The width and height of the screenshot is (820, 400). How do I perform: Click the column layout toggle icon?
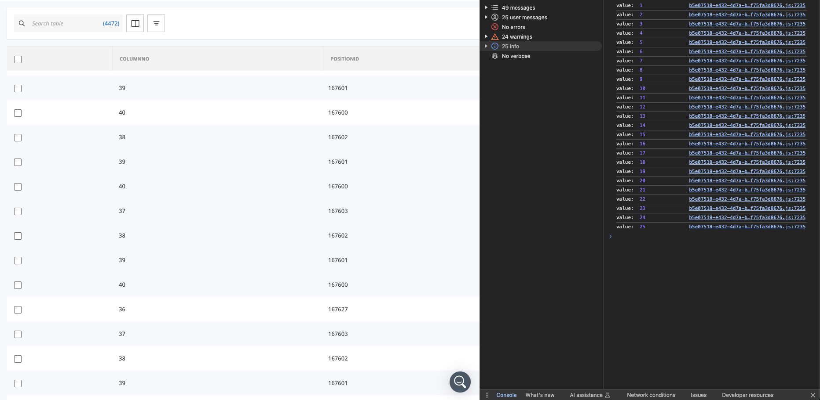[x=135, y=23]
